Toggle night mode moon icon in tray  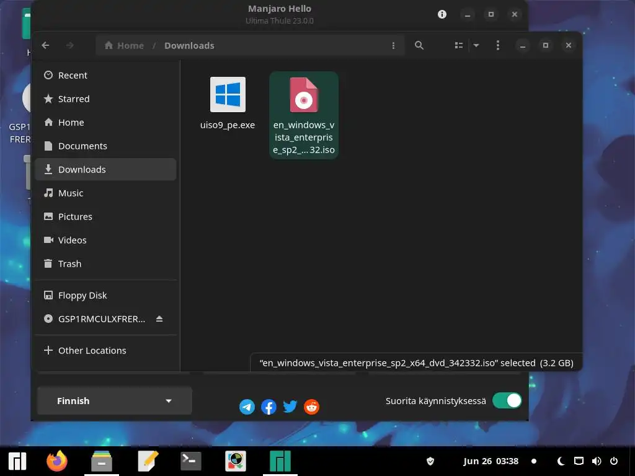[x=561, y=461]
